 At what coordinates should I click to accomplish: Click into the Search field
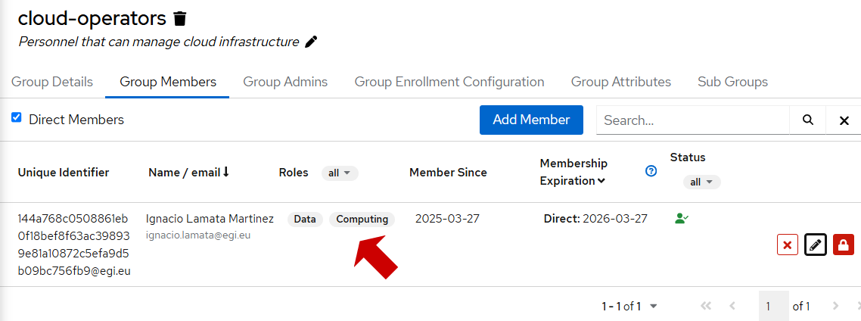click(x=693, y=120)
